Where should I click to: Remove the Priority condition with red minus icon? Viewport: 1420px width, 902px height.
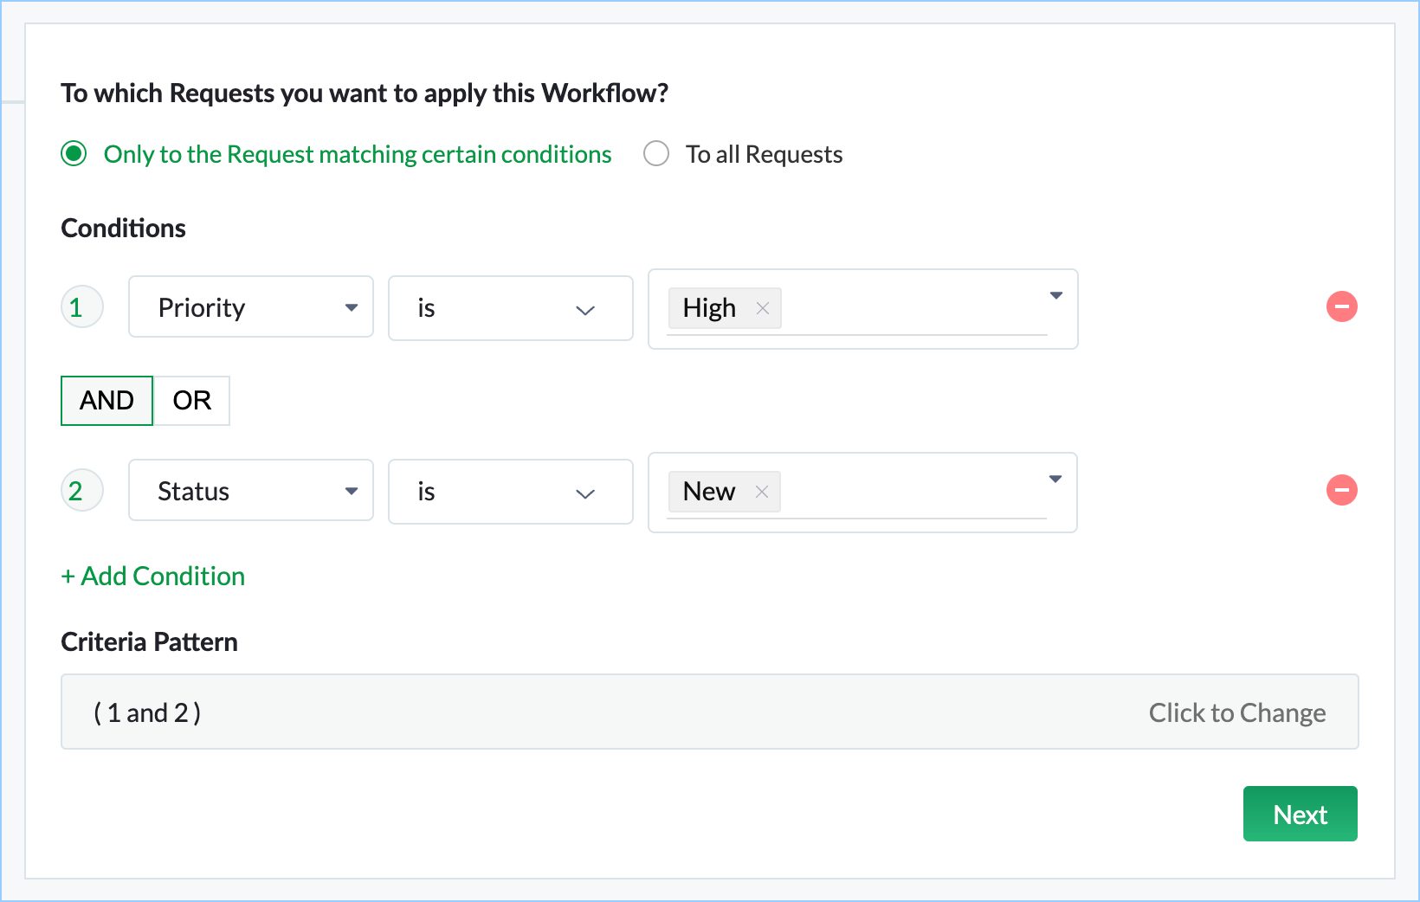pyautogui.click(x=1341, y=306)
